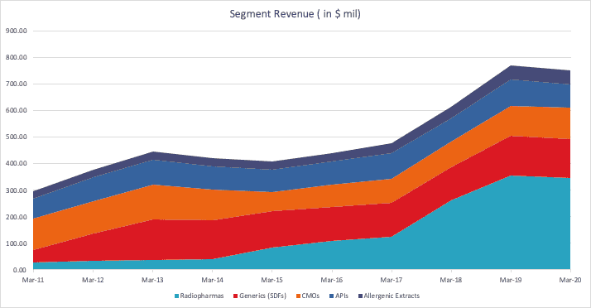The height and width of the screenshot is (308, 591).
Task: Click the 300.00 y-axis value
Action: click(x=17, y=190)
